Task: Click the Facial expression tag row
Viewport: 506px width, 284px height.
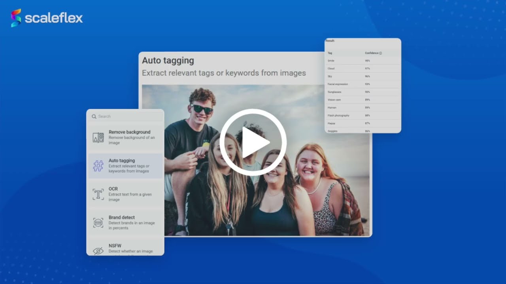Action: 363,84
